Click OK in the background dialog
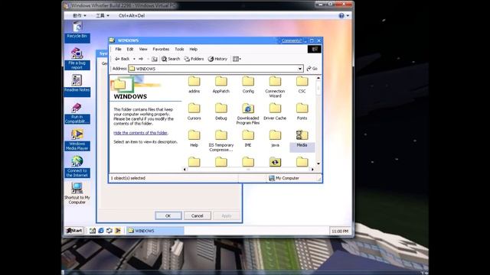490x275 pixels. click(x=168, y=215)
